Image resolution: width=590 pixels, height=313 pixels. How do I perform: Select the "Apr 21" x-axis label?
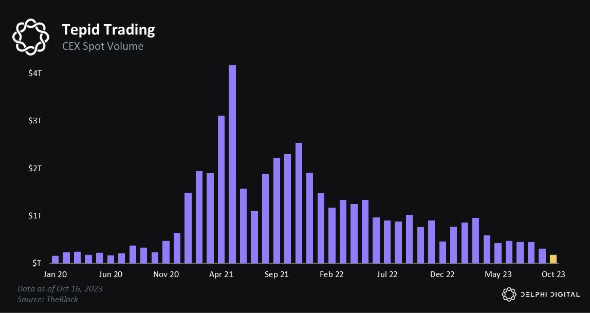tap(222, 274)
